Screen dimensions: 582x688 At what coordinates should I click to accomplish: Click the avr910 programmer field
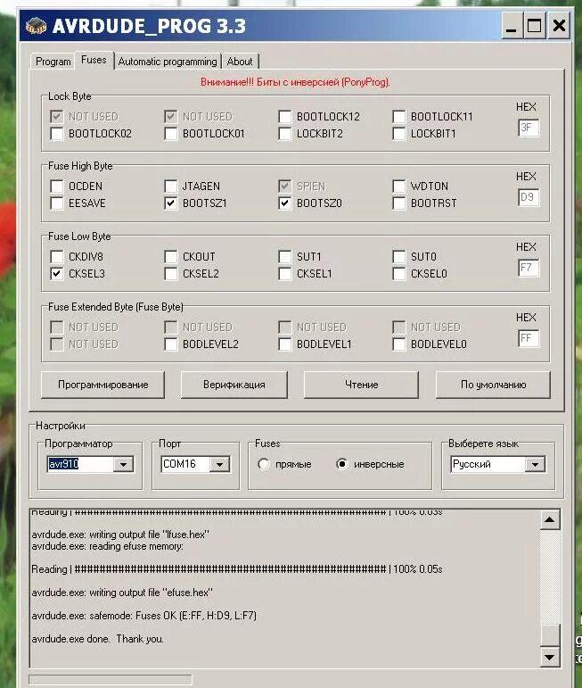pyautogui.click(x=79, y=464)
